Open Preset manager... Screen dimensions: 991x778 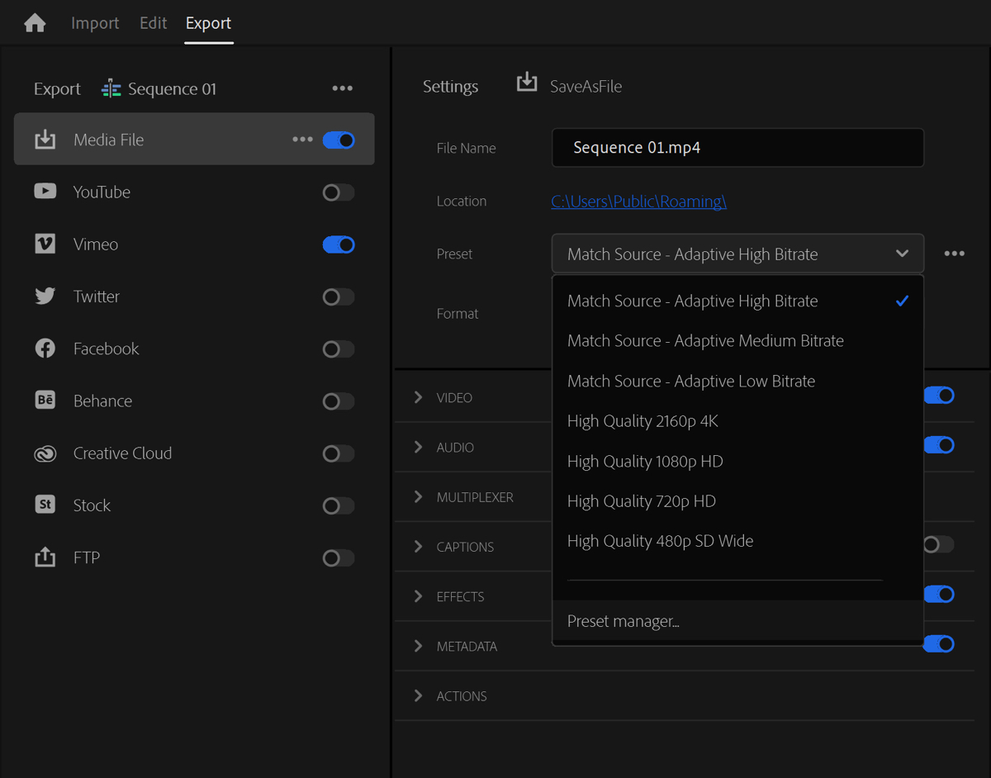coord(624,622)
